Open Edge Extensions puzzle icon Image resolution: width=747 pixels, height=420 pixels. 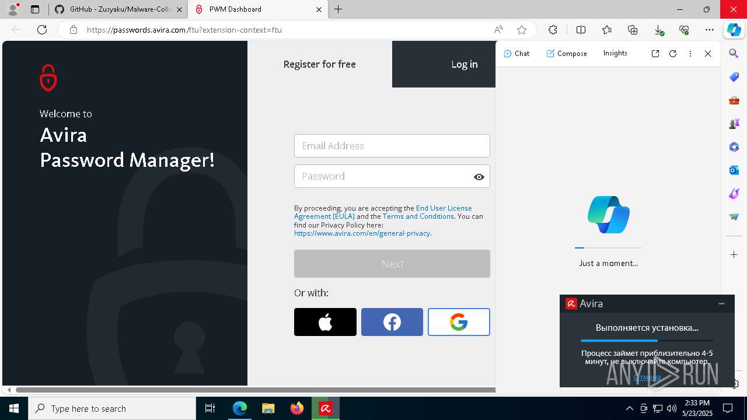click(x=553, y=30)
